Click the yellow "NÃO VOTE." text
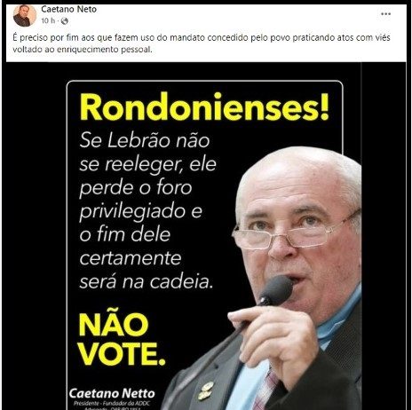Image resolution: width=412 pixels, height=410 pixels. (x=122, y=340)
